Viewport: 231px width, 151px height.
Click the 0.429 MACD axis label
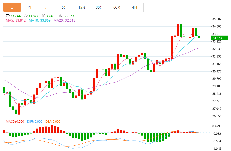tap(216, 126)
